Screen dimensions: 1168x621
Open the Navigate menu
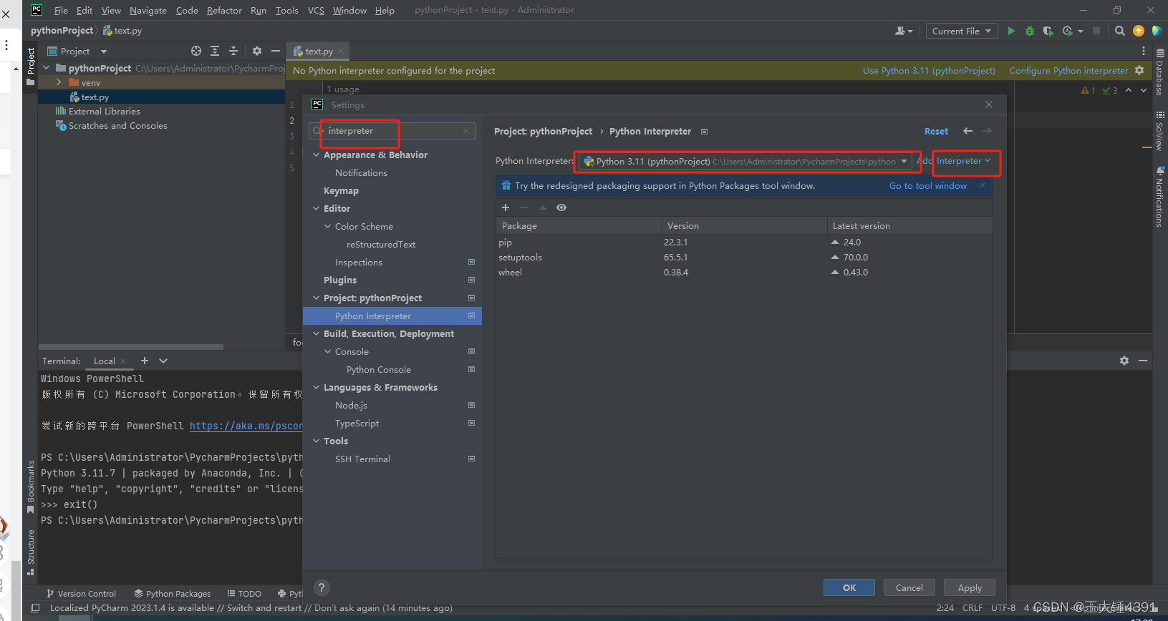tap(148, 10)
